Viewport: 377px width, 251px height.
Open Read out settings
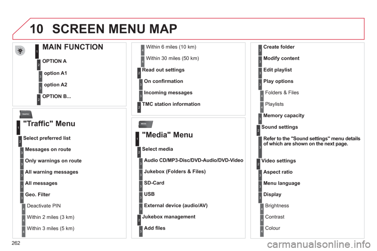(x=163, y=70)
